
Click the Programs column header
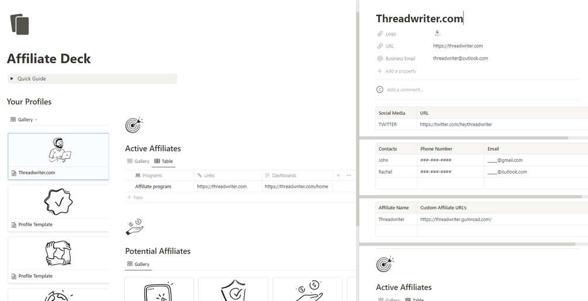(x=159, y=175)
